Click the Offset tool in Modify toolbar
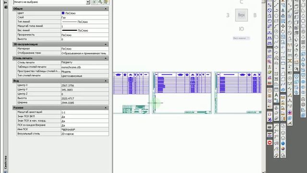Screen dimensions: 307x173 [283, 16]
